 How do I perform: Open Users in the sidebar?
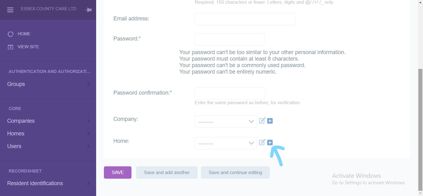48,146
